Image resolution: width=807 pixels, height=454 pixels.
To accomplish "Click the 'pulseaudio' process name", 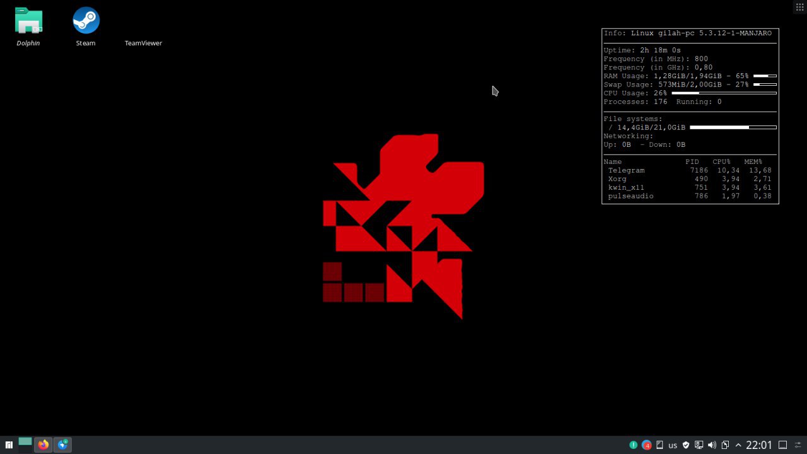I will [x=630, y=196].
